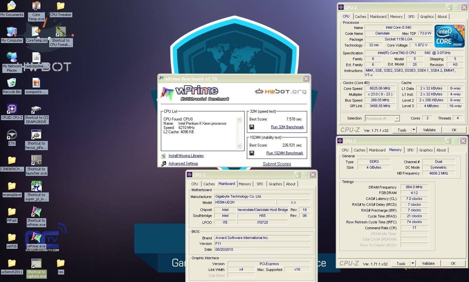Image resolution: width=469 pixels, height=282 pixels.
Task: Open Advanced Settings link in wPrime
Action: (183, 163)
